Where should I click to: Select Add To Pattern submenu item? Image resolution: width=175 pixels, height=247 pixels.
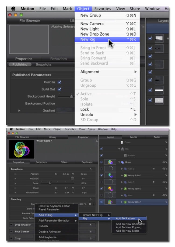(129, 218)
